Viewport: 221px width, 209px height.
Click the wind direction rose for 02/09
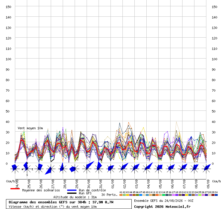point(123,168)
